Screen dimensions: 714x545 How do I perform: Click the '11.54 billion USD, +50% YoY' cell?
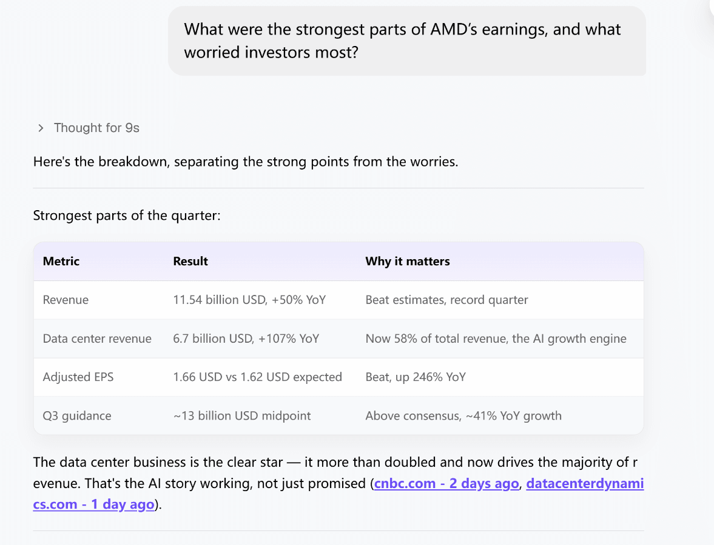[x=249, y=300]
